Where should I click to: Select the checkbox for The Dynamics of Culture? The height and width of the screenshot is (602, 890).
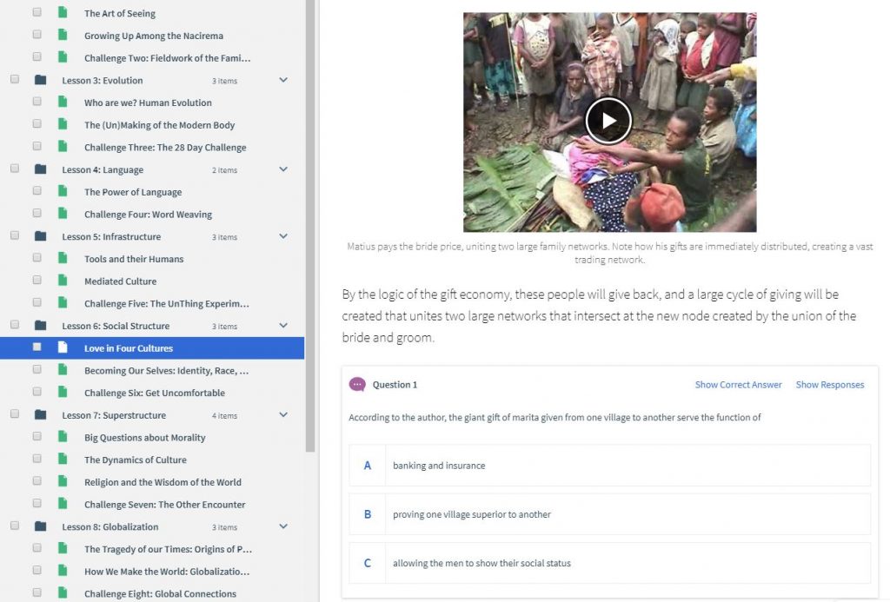(37, 460)
